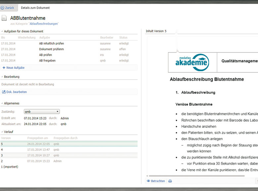Viewport: 258px width, 191px height.
Task: Collapse the Bearbeitung section
Action: click(x=2, y=77)
